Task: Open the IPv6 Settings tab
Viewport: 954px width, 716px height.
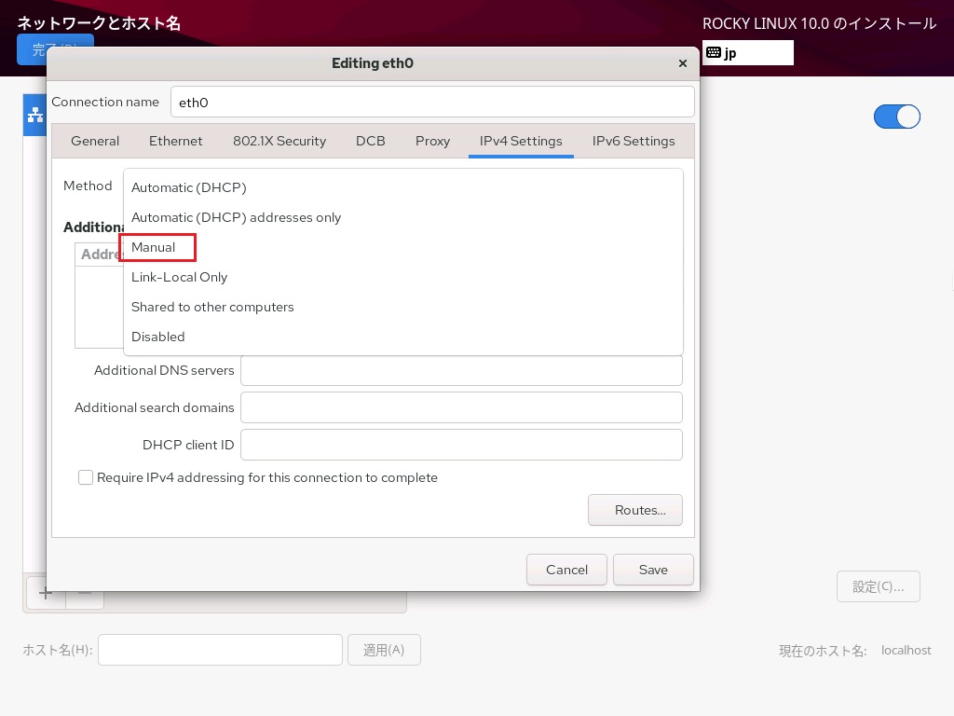Action: [x=634, y=141]
